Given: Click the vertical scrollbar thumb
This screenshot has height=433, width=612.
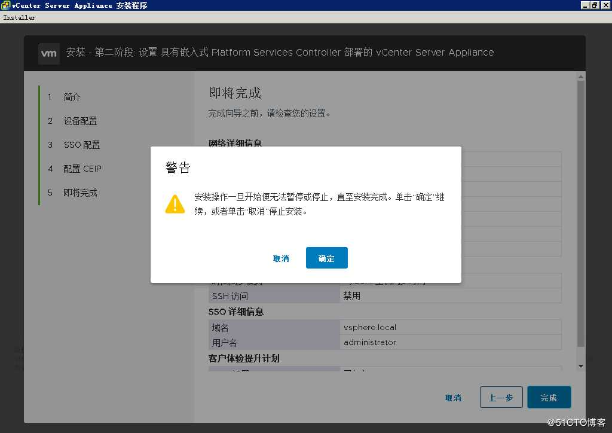Looking at the screenshot, I should point(581,214).
